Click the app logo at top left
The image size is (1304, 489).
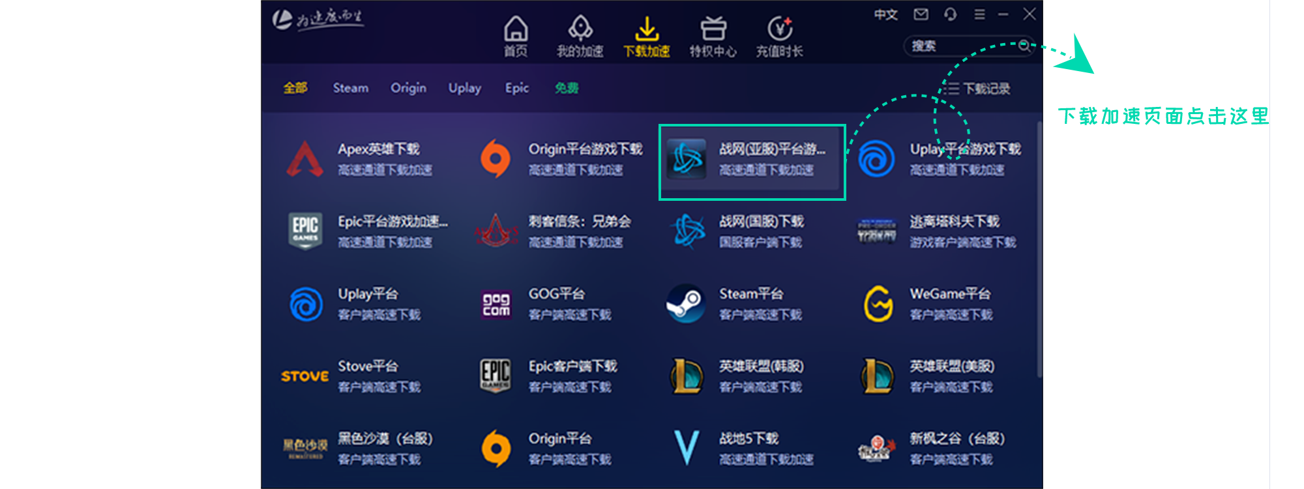(317, 19)
